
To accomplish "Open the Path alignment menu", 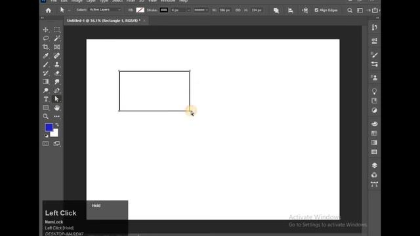I will tap(290, 10).
